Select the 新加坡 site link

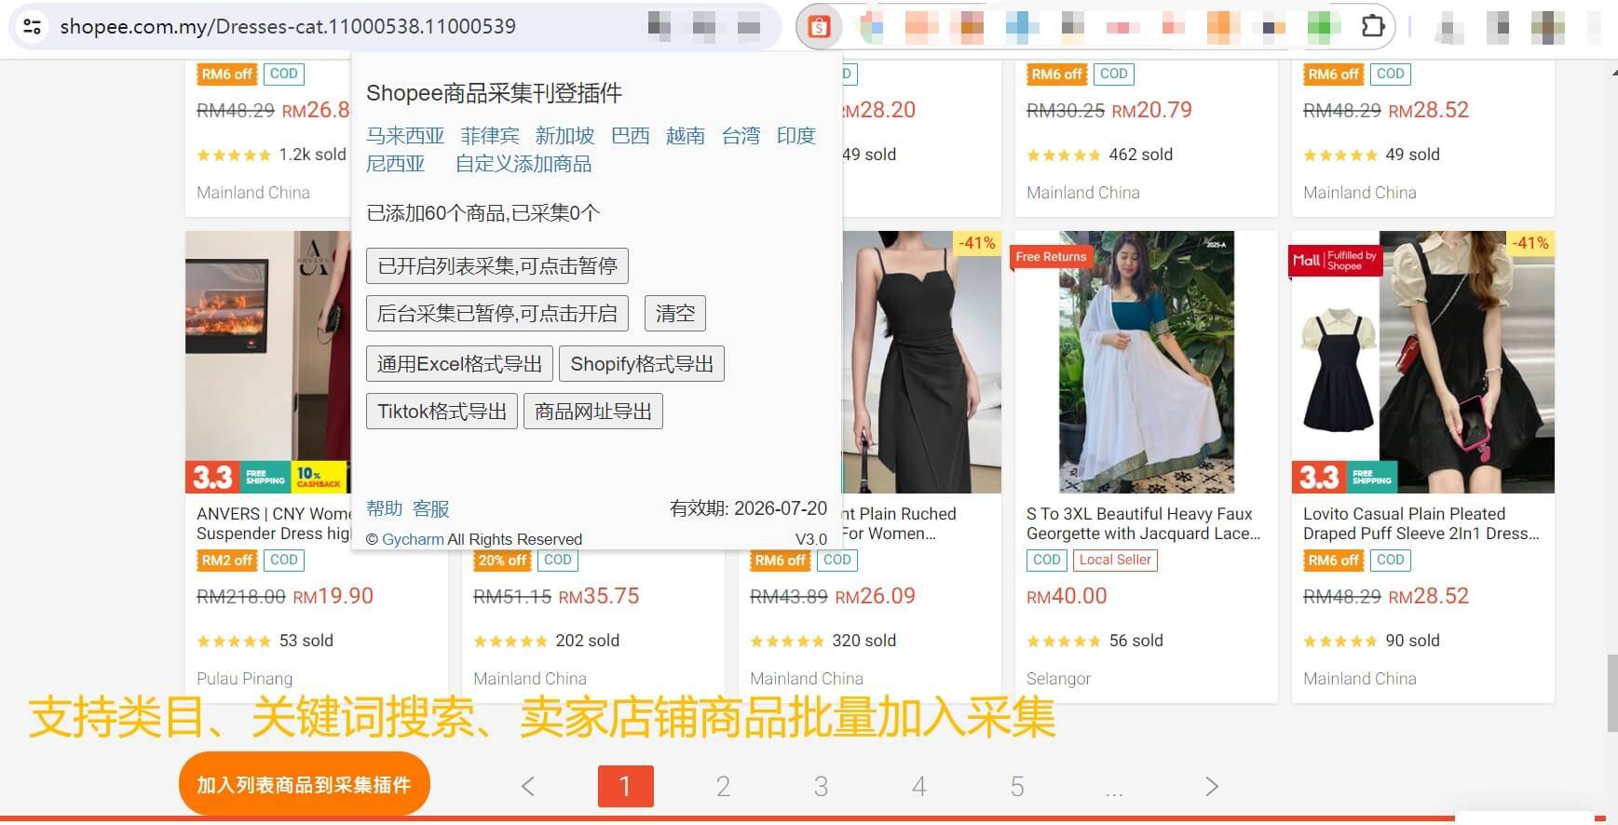[564, 136]
